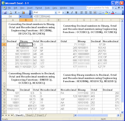
Task: Toggle Bold formatting
Action: 67,13
